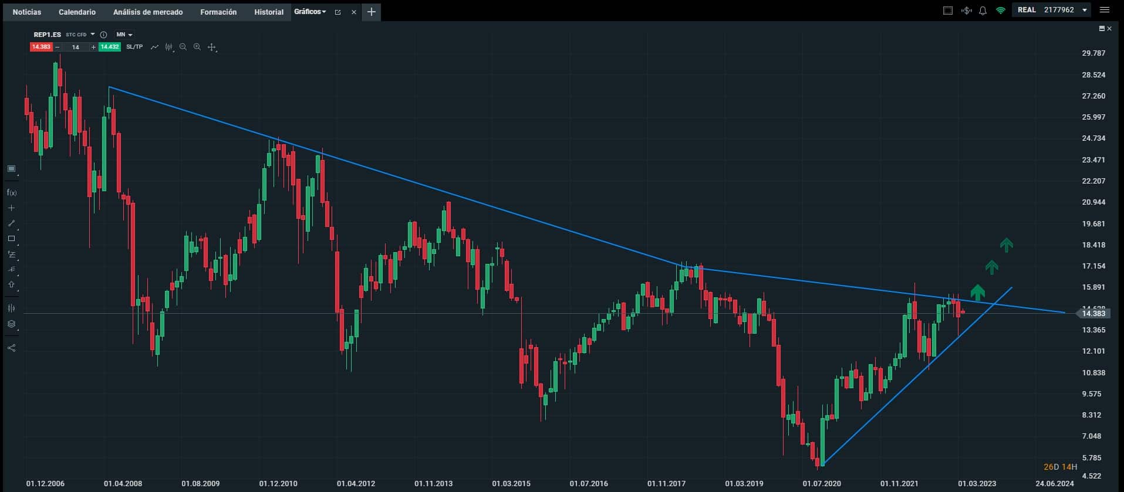
Task: Click the plus volume stepper
Action: tap(93, 47)
